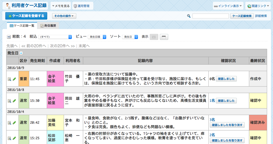This screenshot has width=273, height=144.
Task: Edit pencil icon for 宮本 和子 record
Action: coord(14,123)
